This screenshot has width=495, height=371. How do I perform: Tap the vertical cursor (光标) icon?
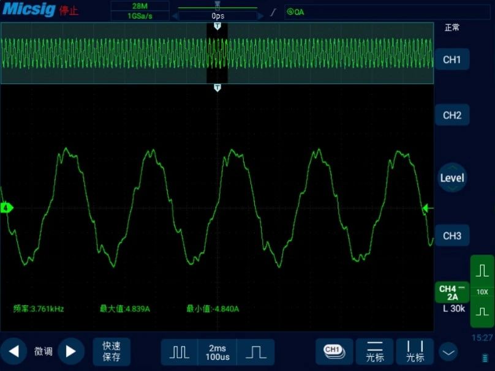[415, 351]
